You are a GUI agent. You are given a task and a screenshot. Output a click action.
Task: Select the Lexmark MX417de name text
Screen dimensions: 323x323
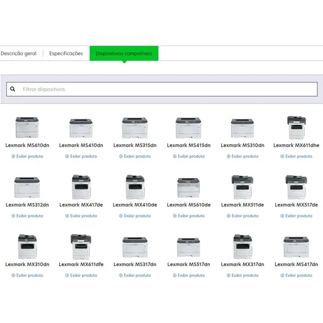pyautogui.click(x=81, y=205)
